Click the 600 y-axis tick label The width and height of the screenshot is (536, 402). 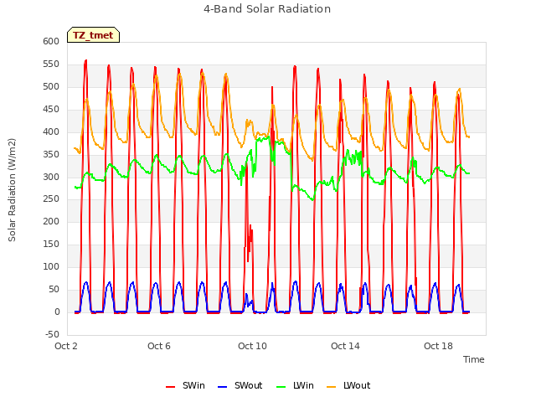(51, 41)
